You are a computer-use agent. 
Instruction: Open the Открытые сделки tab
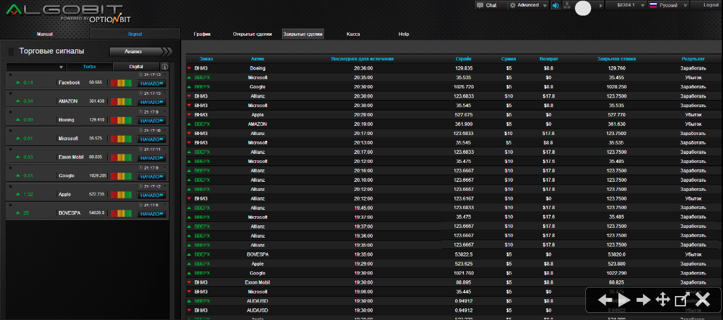[x=252, y=34]
